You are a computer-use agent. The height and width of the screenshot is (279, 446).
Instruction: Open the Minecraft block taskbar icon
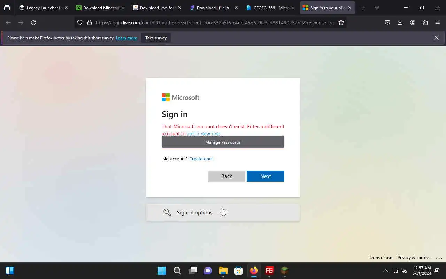[x=285, y=271]
